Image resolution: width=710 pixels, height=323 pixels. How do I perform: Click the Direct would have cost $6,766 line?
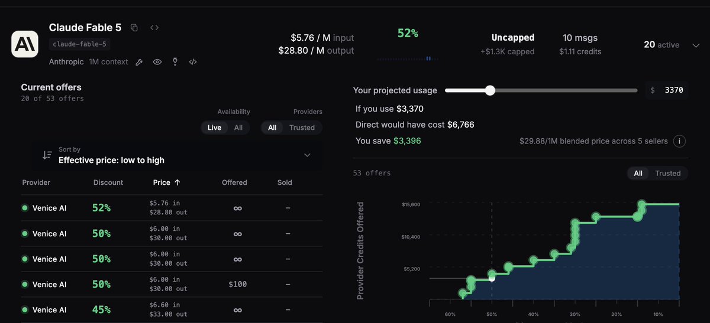click(x=415, y=125)
